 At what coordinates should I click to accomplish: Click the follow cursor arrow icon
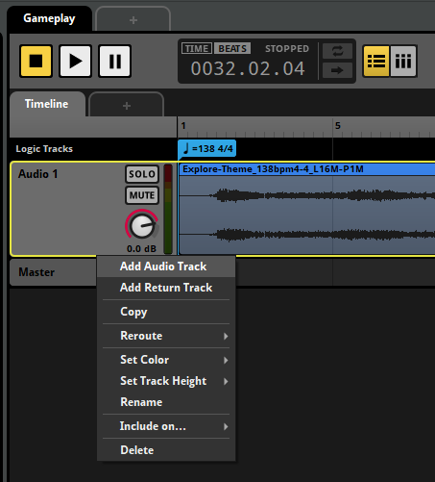337,70
